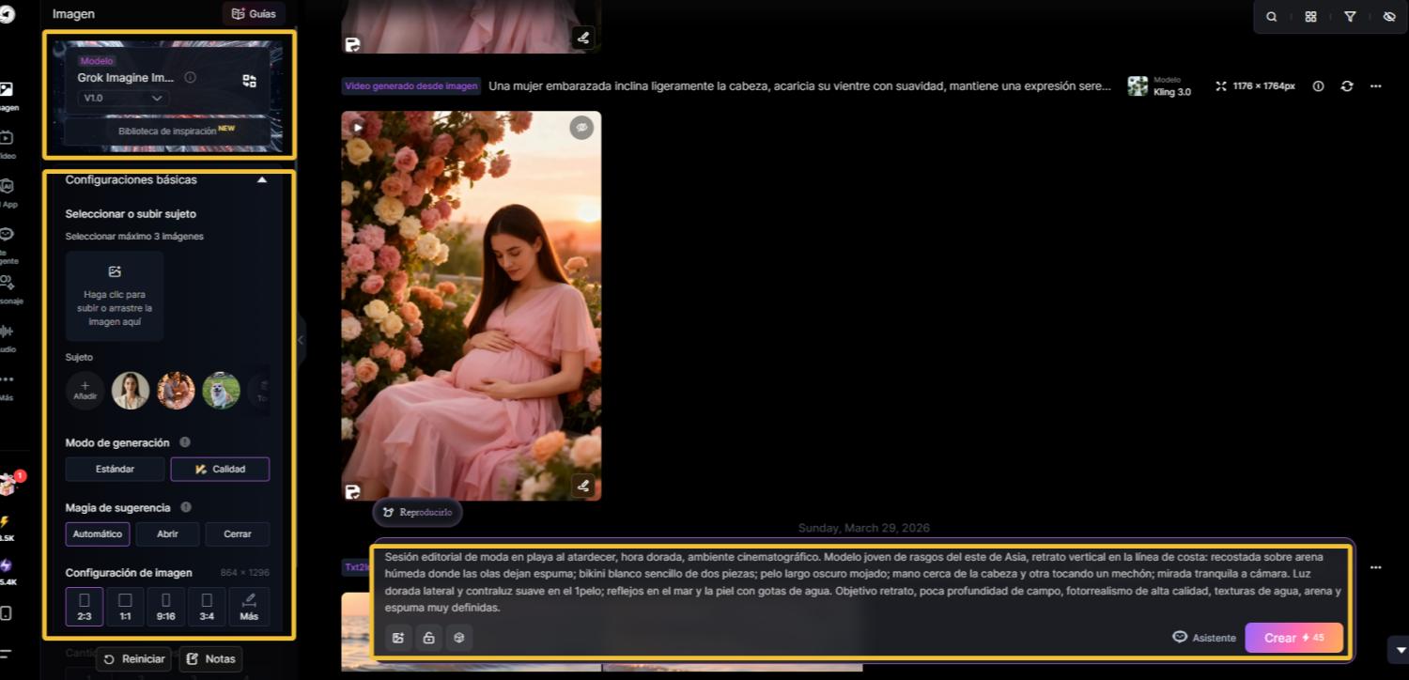Click the Reproducirlo button under the video
Screen dimensions: 1409x680
coord(417,512)
